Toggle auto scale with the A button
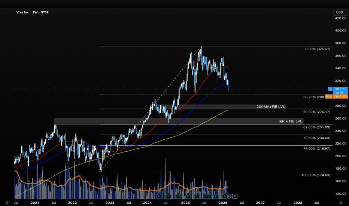Screen dimensions: 349x206 click(x=341, y=203)
